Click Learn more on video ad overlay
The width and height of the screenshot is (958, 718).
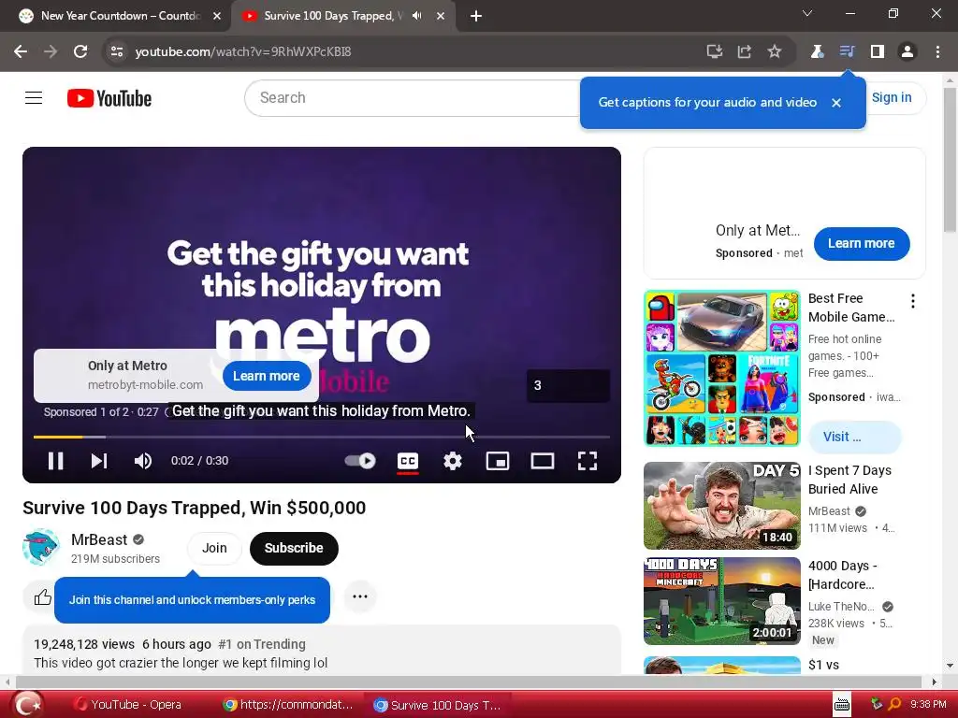click(267, 376)
